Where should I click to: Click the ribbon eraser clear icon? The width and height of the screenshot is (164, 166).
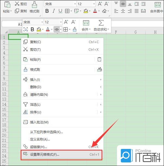coord(105,11)
